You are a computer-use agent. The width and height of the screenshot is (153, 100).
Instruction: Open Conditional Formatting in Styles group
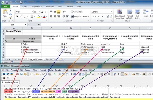(120, 14)
